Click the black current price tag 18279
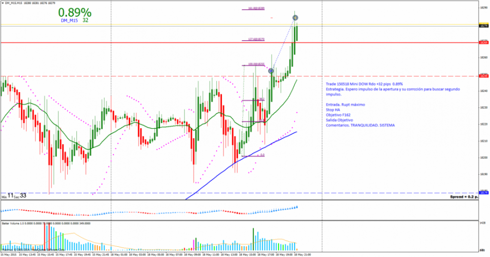 point(483,26)
